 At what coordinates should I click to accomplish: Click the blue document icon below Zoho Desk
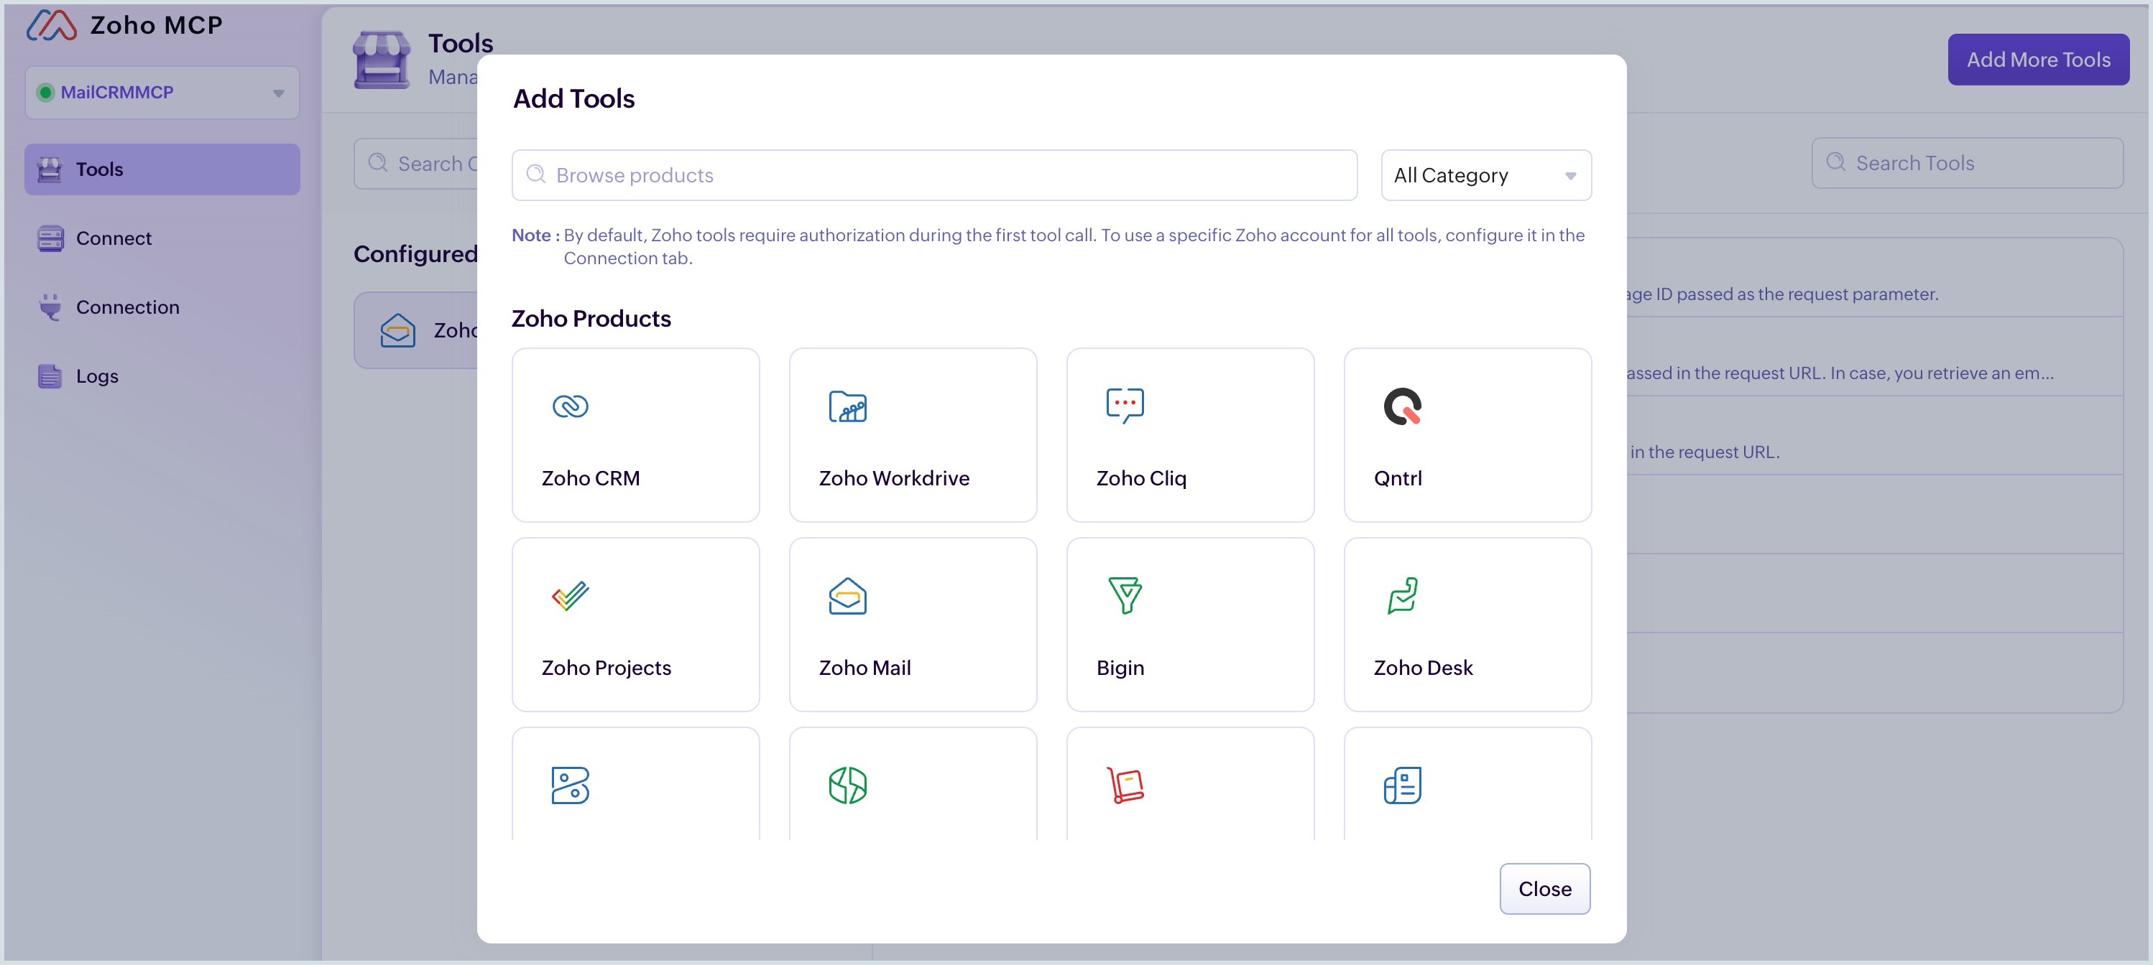[x=1403, y=785]
